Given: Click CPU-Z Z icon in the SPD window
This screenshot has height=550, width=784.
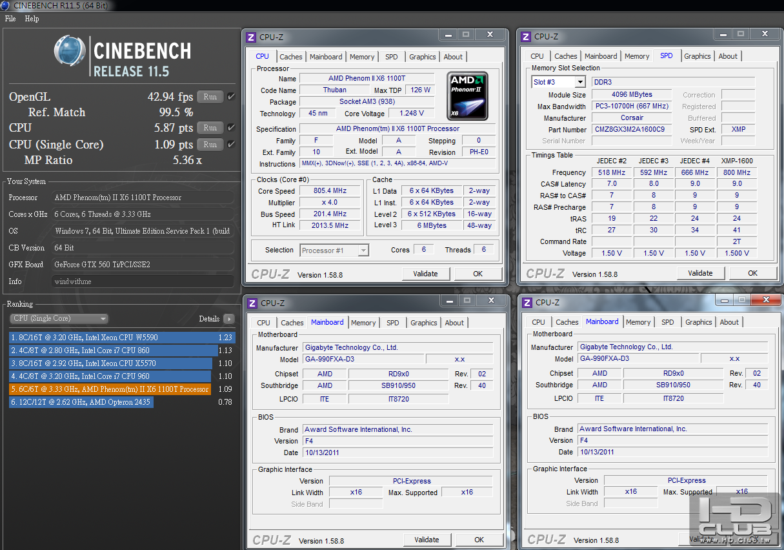Looking at the screenshot, I should click(527, 37).
